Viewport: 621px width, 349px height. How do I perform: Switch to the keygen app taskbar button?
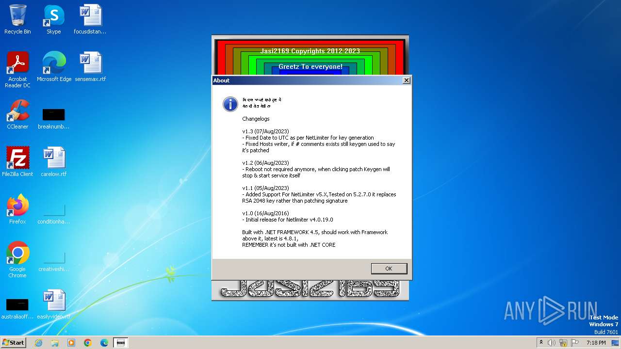121,342
